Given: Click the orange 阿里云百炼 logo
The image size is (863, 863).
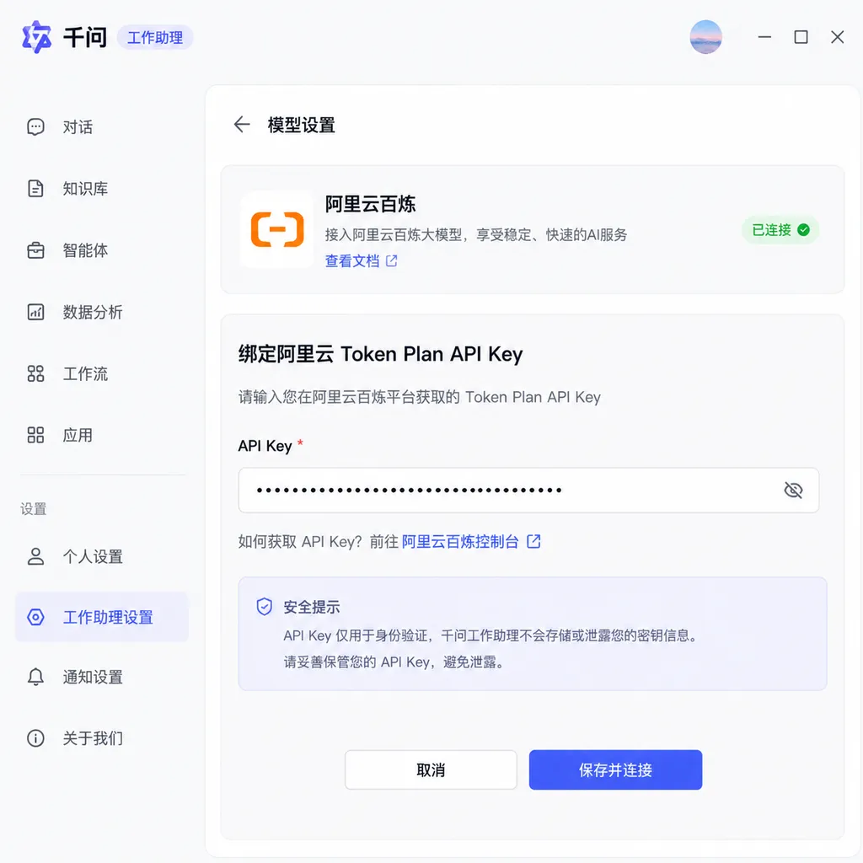Looking at the screenshot, I should tap(276, 229).
